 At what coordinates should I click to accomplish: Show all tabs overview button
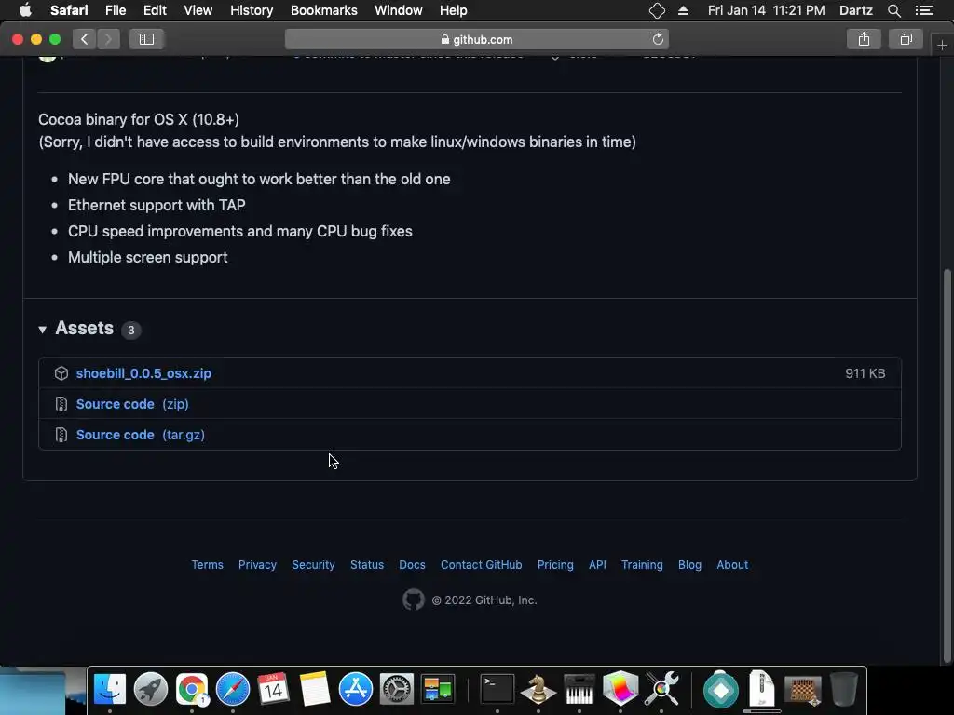[x=906, y=39]
